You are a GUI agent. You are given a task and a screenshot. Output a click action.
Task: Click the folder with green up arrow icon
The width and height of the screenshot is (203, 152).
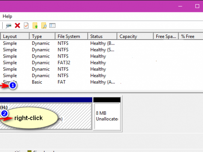point(35,25)
